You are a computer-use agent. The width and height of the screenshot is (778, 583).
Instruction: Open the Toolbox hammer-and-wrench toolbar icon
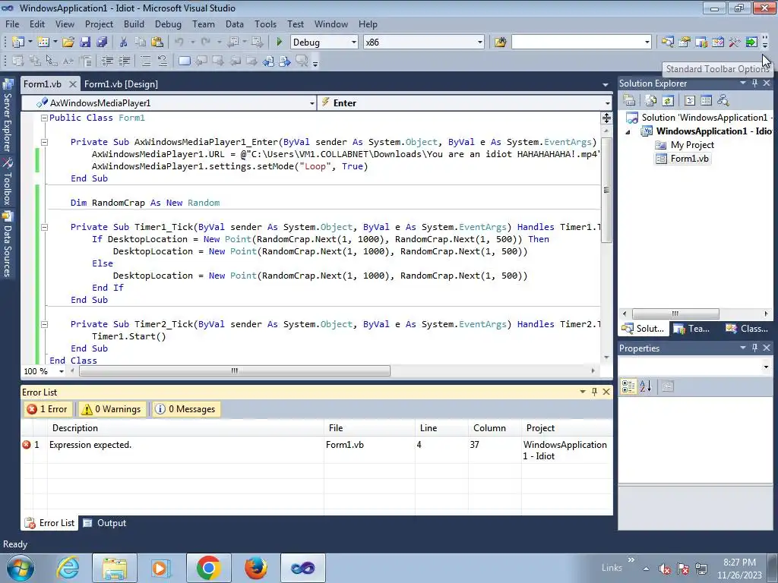coord(735,43)
